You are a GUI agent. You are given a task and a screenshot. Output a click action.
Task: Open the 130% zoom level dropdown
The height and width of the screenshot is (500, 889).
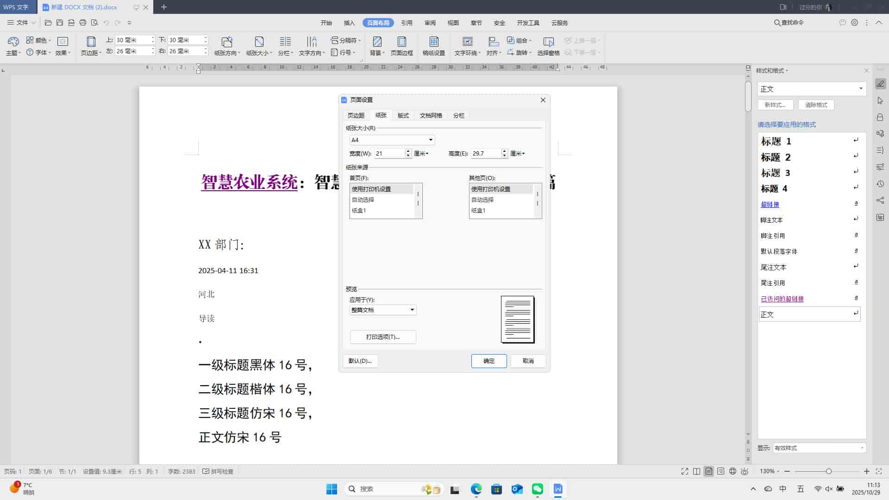click(x=769, y=471)
